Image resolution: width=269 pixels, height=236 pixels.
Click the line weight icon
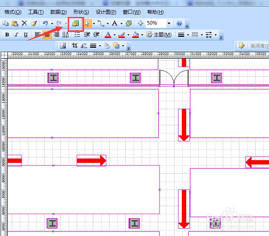(181, 35)
